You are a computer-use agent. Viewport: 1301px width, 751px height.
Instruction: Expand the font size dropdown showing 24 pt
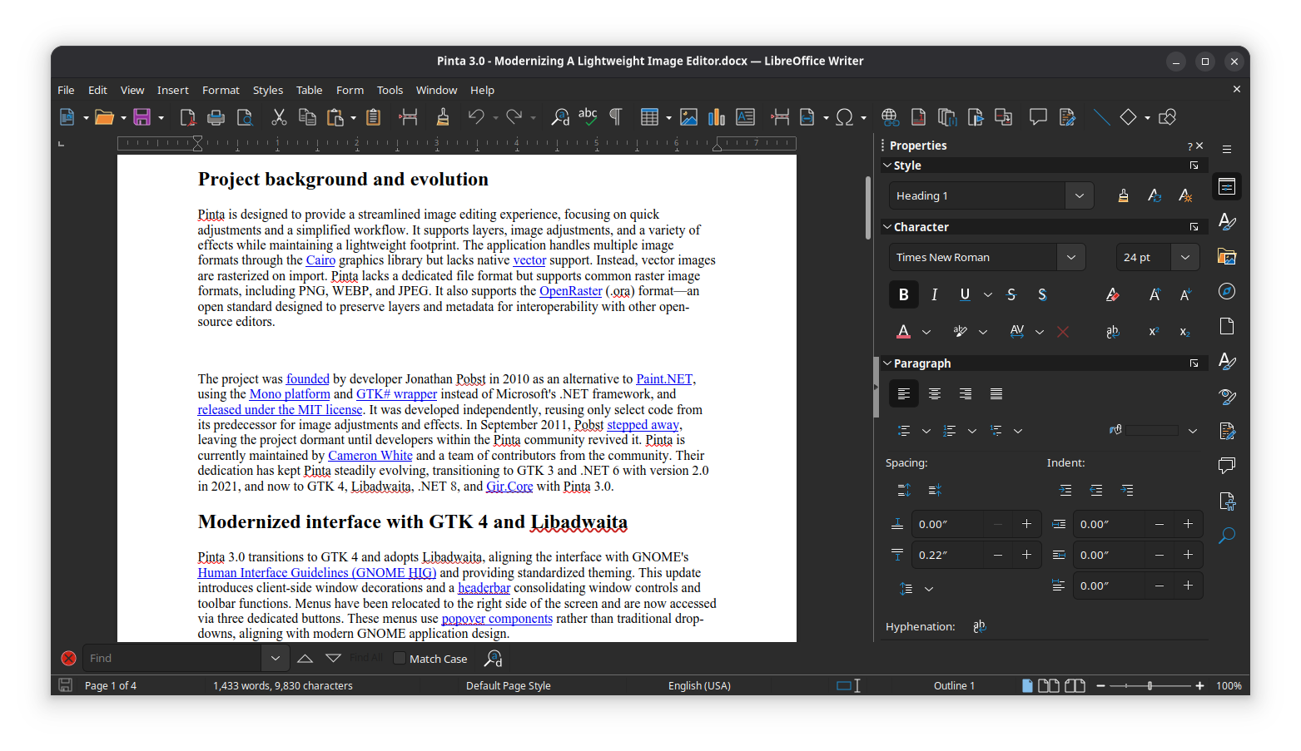tap(1184, 257)
